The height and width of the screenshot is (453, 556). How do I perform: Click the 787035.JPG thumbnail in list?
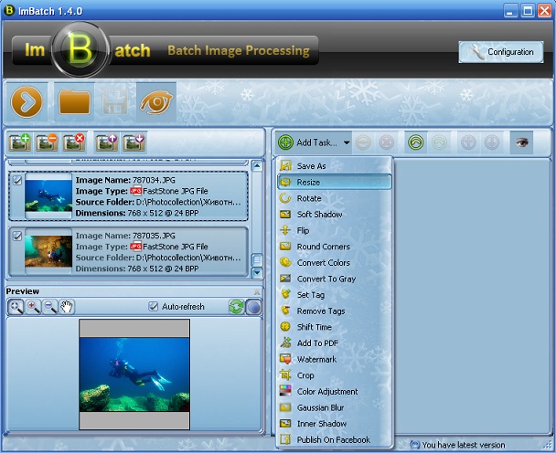tap(48, 249)
